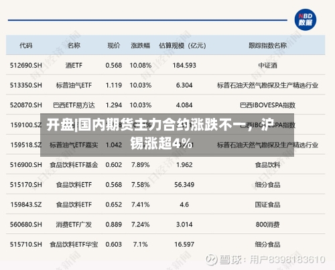Click 食品饮料ETF in the 515170.SH row

[x=74, y=185]
